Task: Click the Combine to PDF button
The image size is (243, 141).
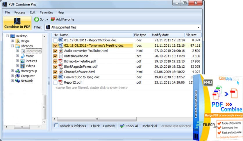Action: click(x=17, y=23)
